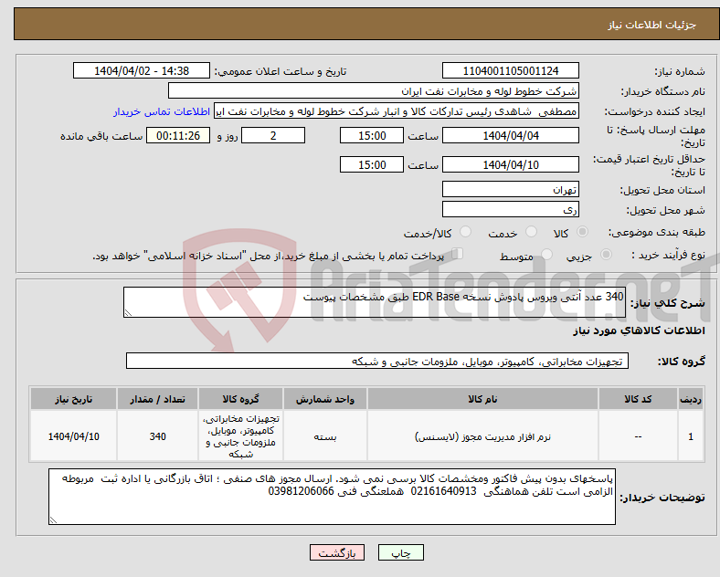
Task: Click the تعداد / مقدار column header
Action: click(x=157, y=399)
